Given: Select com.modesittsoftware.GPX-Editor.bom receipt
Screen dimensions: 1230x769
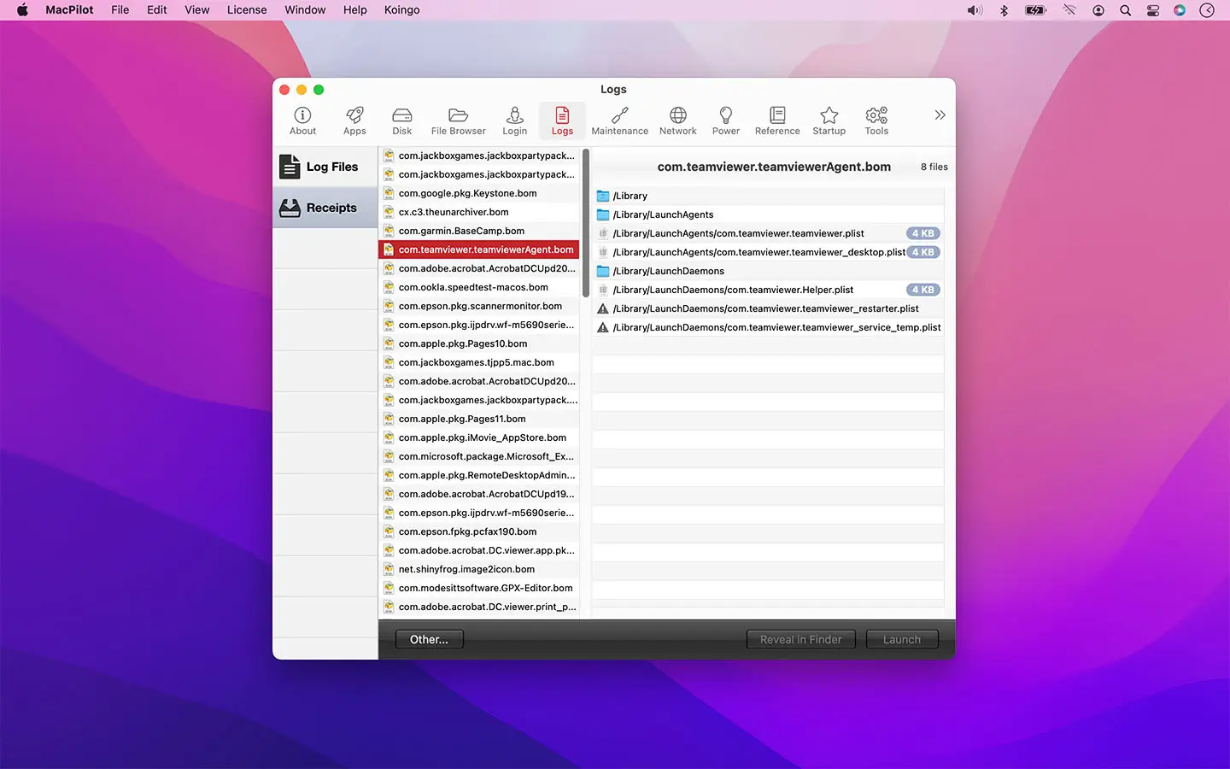Looking at the screenshot, I should click(479, 588).
